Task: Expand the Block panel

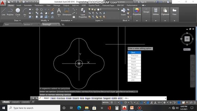Action: pos(126,20)
